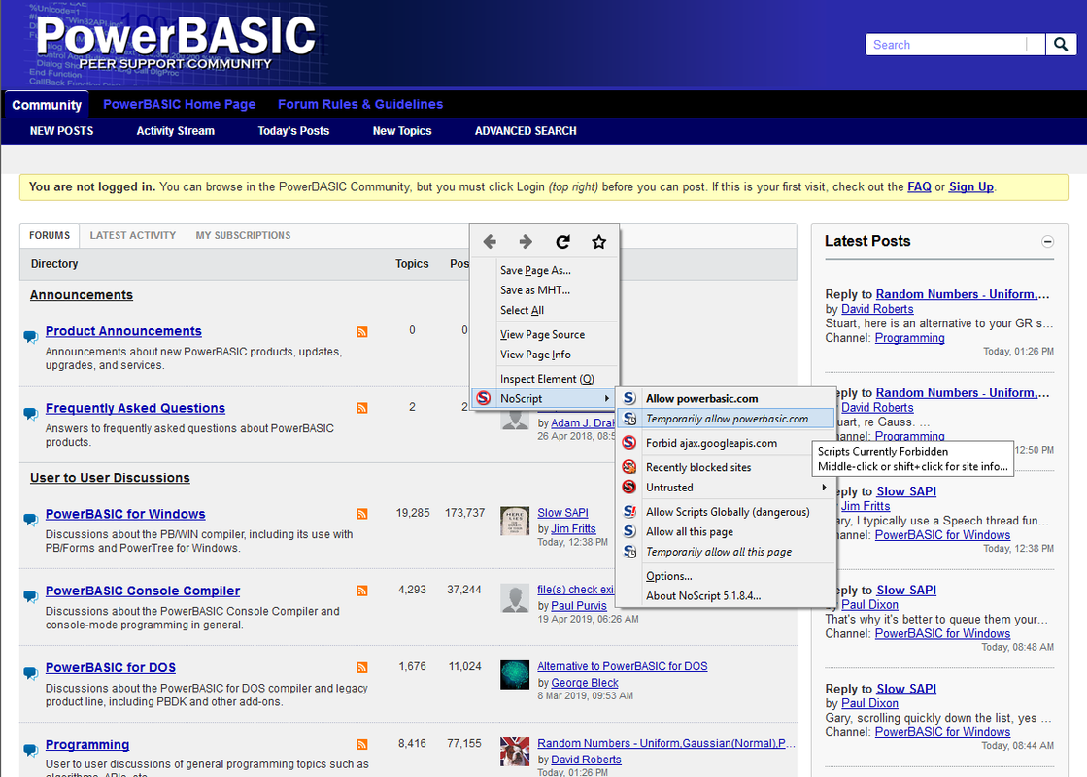Click the Forbid ajax.googleapis.com icon
Viewport: 1087px width, 777px height.
click(x=629, y=443)
